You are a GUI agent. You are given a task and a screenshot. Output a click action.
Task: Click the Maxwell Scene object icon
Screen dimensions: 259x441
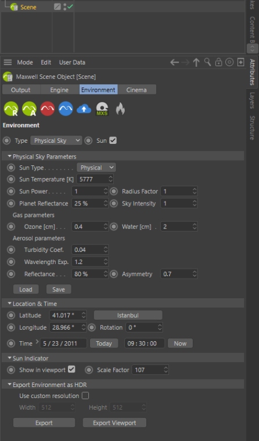(8, 77)
